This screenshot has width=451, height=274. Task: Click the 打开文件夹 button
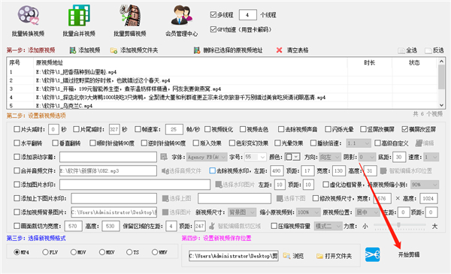pyautogui.click(x=334, y=256)
